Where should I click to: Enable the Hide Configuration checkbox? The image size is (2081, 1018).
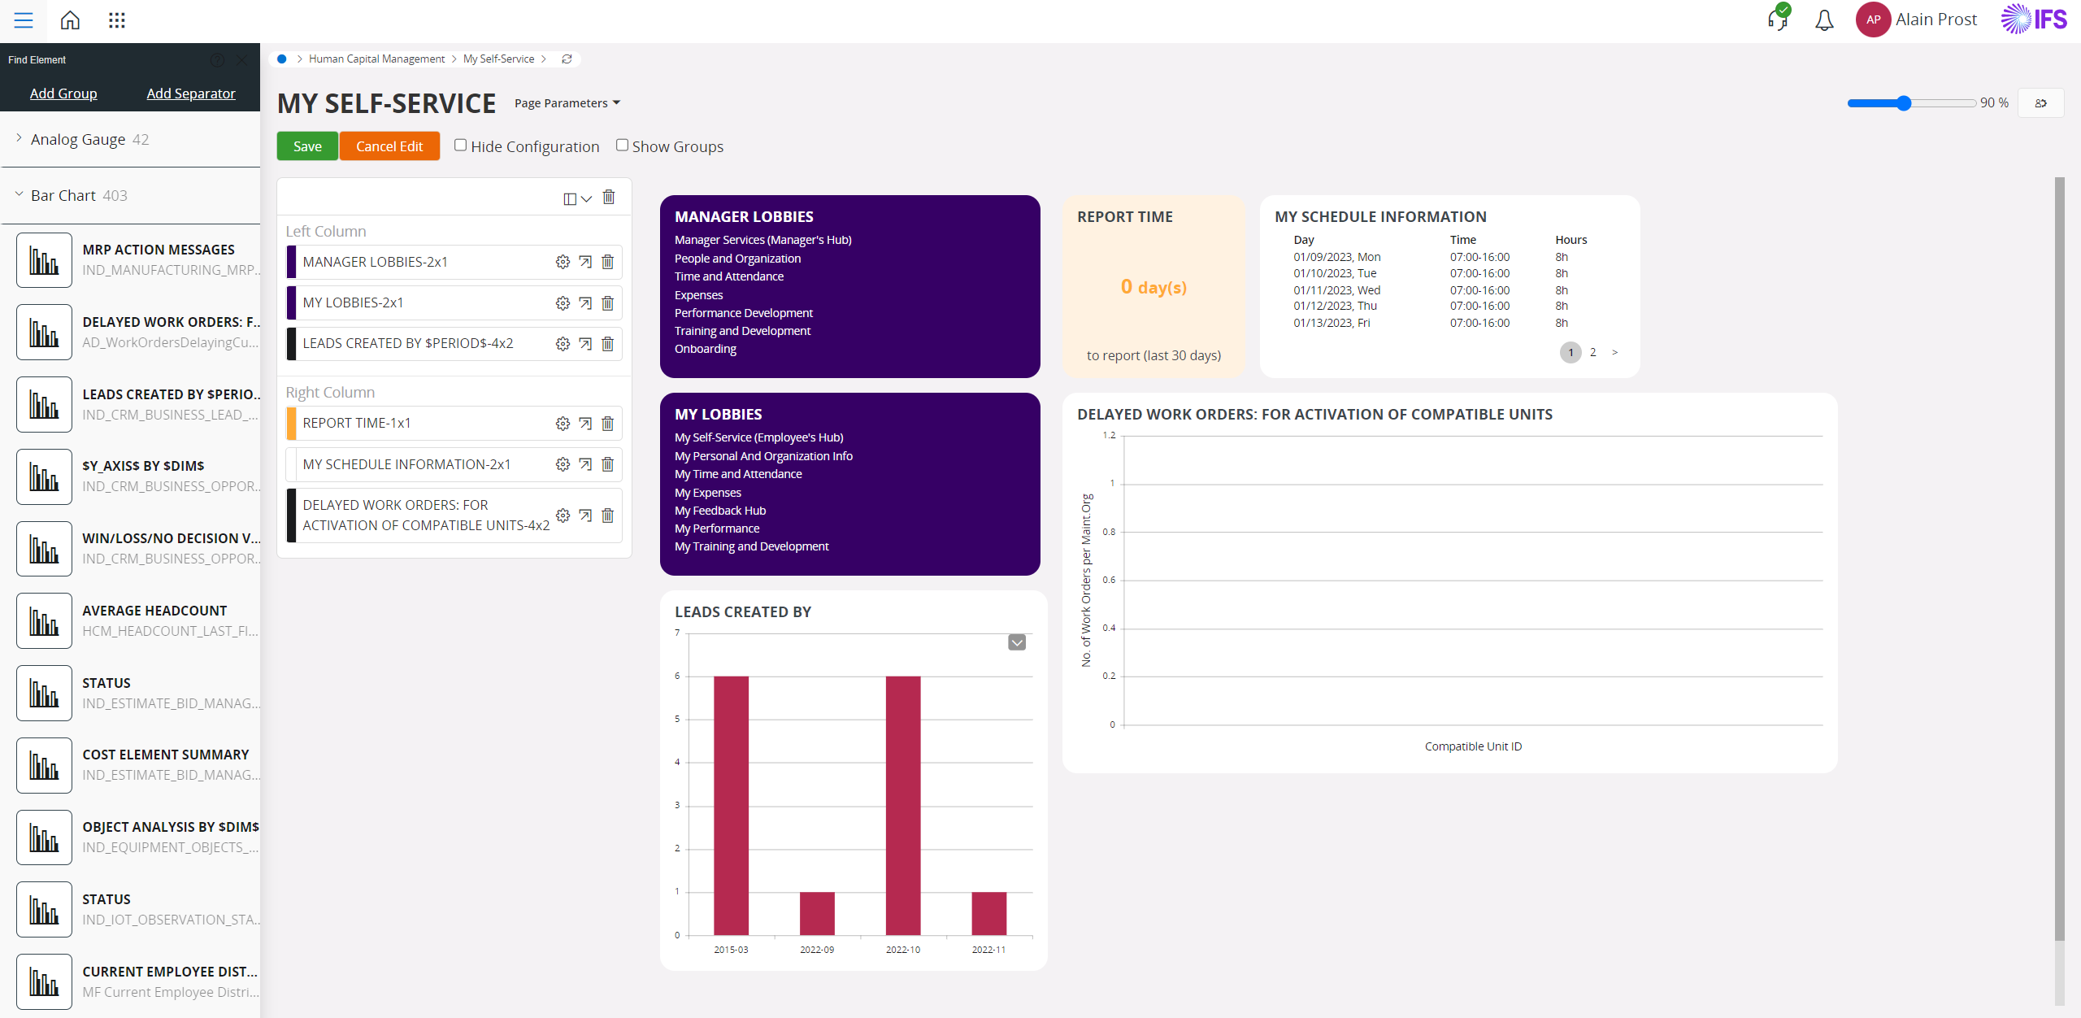(460, 146)
